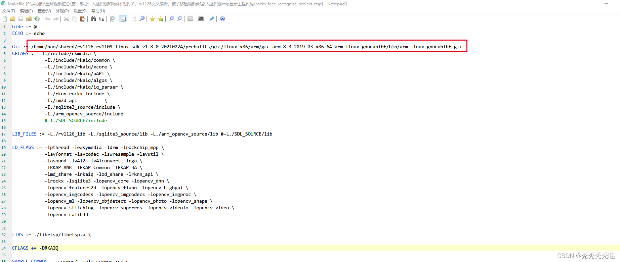
Task: Open favorites with the yellow star icon
Action: (153, 19)
